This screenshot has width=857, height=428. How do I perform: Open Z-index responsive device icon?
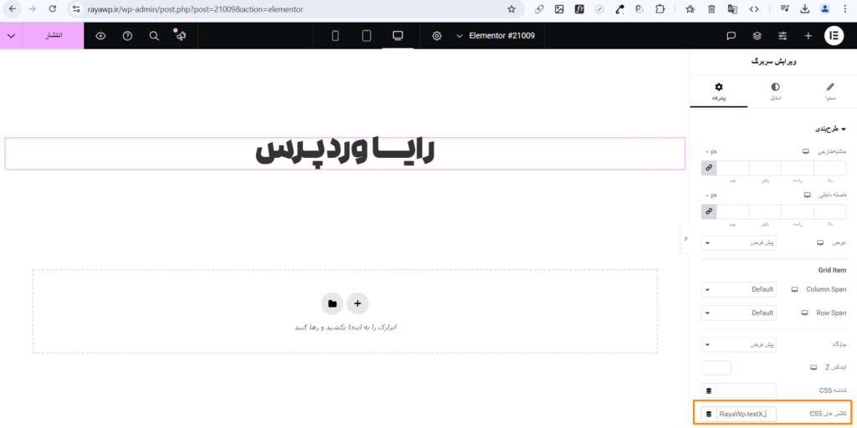813,368
